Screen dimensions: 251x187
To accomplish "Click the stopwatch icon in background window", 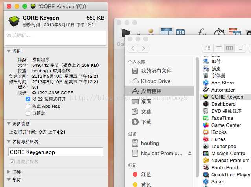I will (x=219, y=32).
